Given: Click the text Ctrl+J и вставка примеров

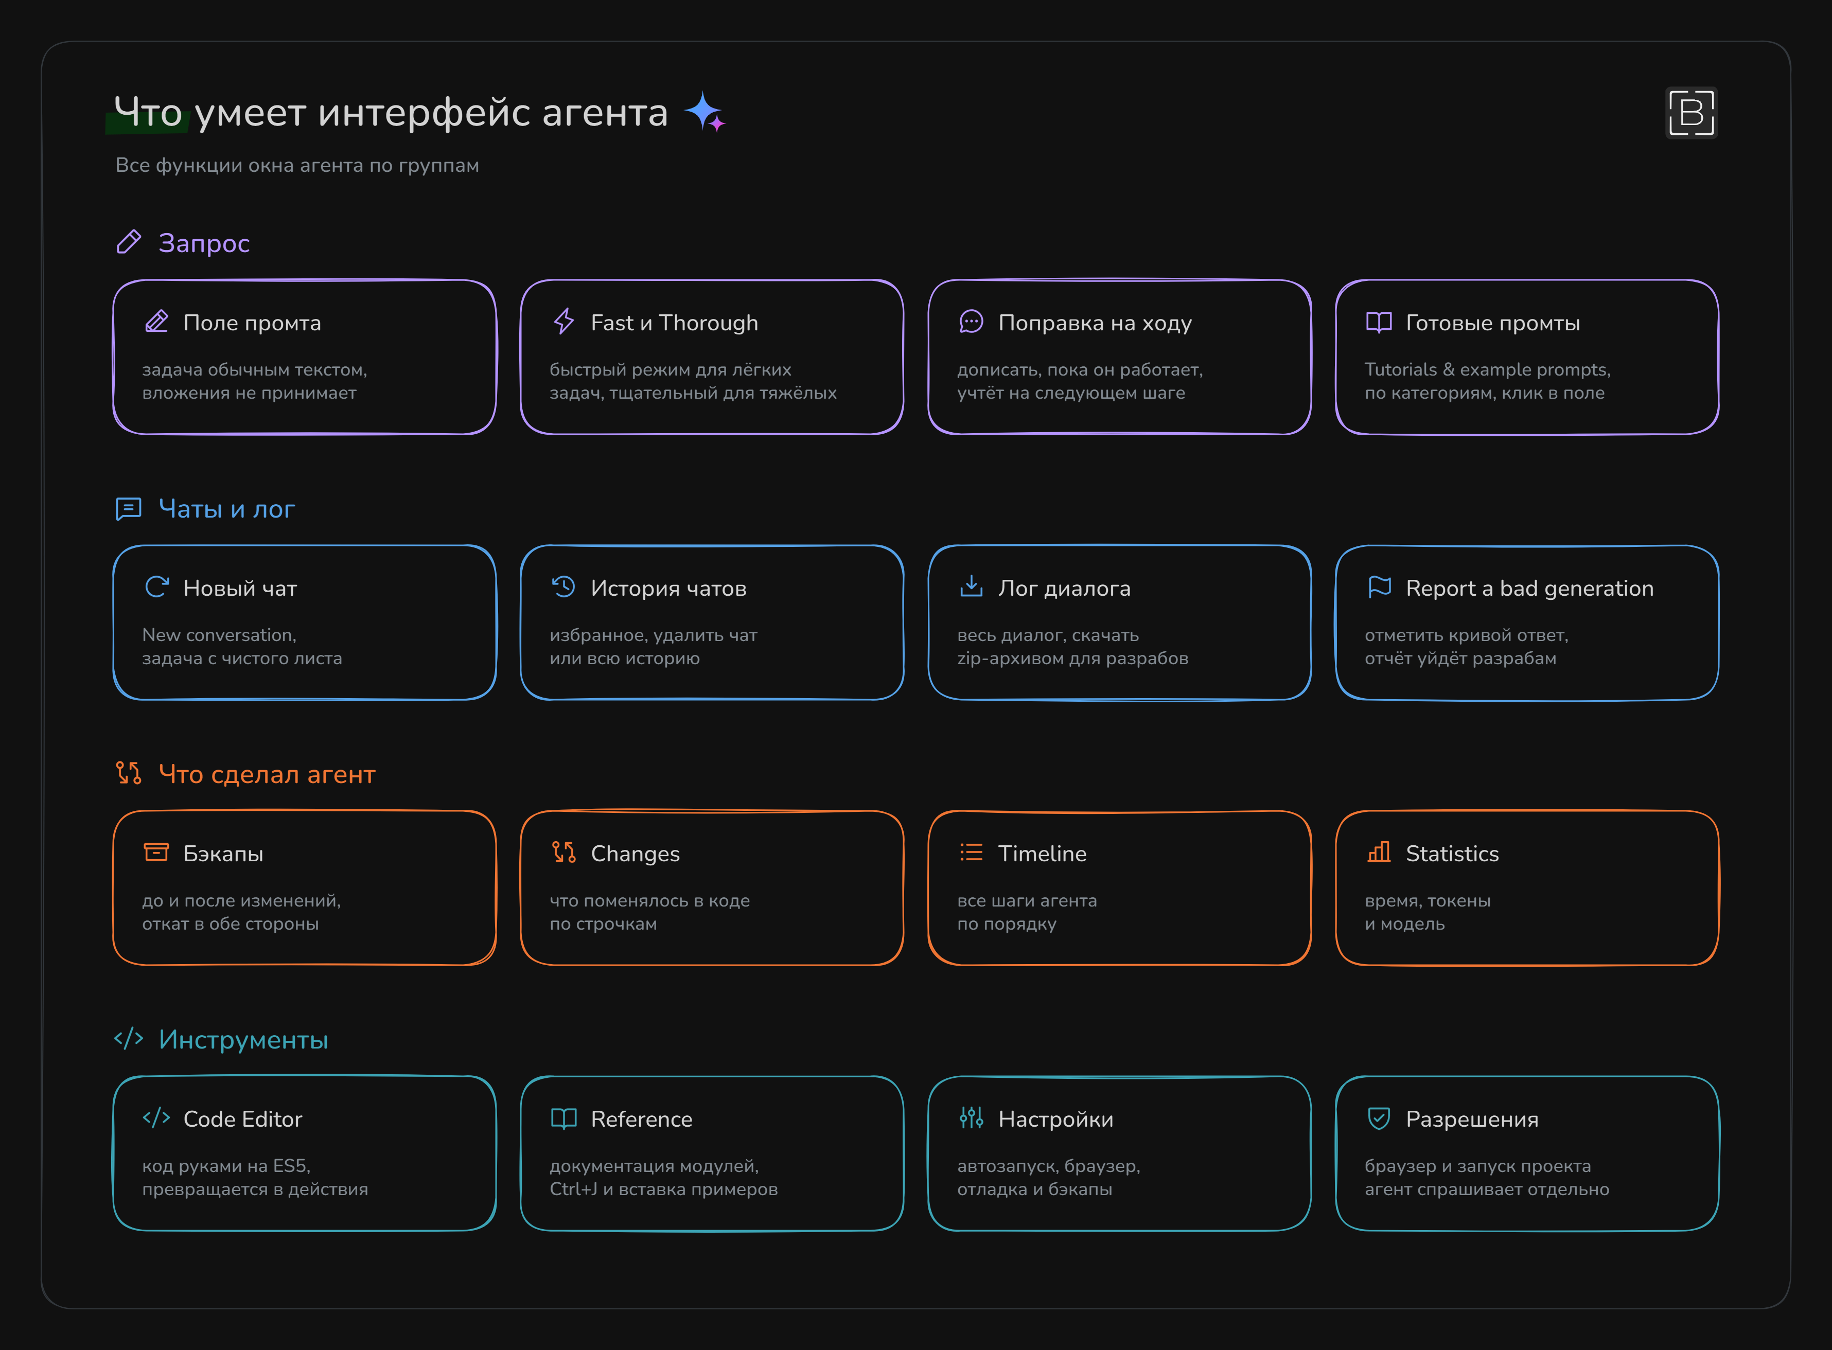Looking at the screenshot, I should [x=664, y=1189].
